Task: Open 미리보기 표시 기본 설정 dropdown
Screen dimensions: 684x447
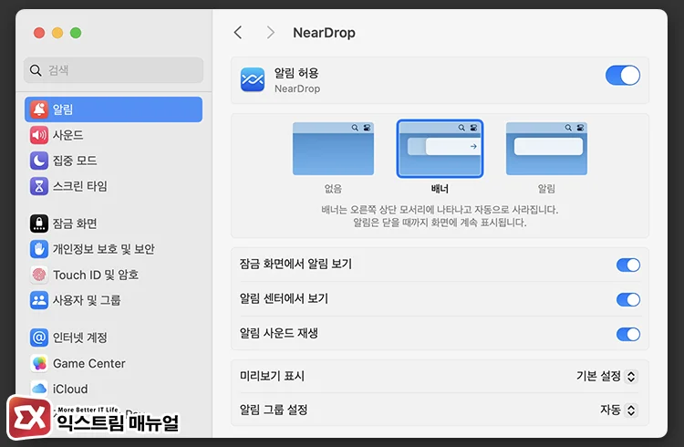Action: click(x=607, y=376)
